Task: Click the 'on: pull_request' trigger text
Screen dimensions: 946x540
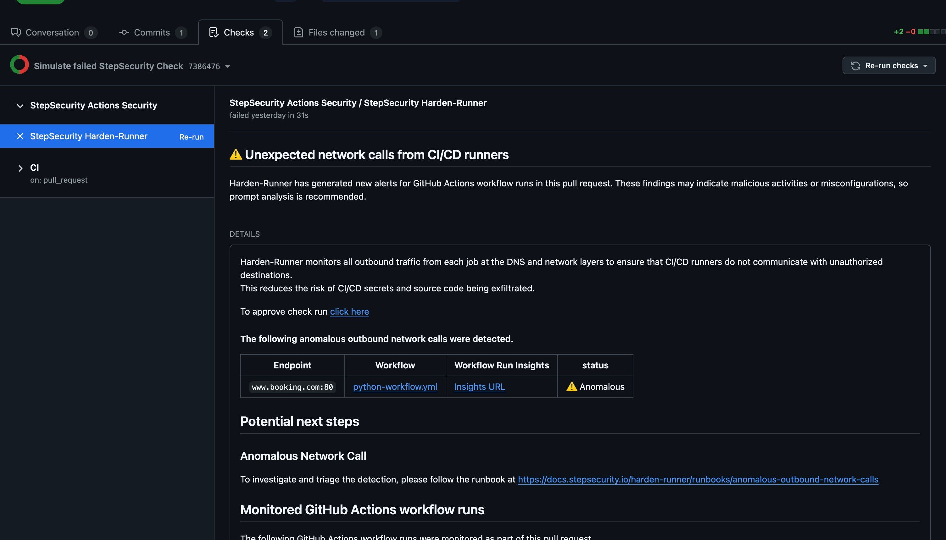Action: coord(59,180)
